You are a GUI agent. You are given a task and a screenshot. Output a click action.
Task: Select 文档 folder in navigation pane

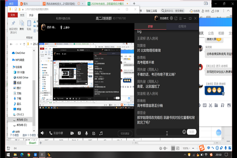[x=17, y=93]
